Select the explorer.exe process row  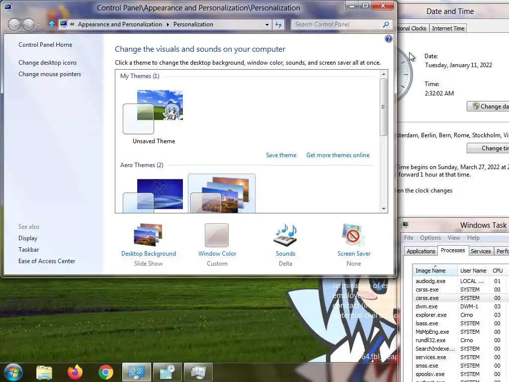pos(461,315)
